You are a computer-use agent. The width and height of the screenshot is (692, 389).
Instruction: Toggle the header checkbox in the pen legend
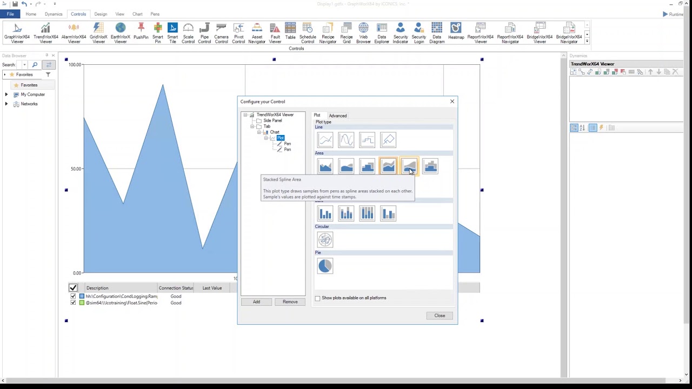tap(73, 288)
